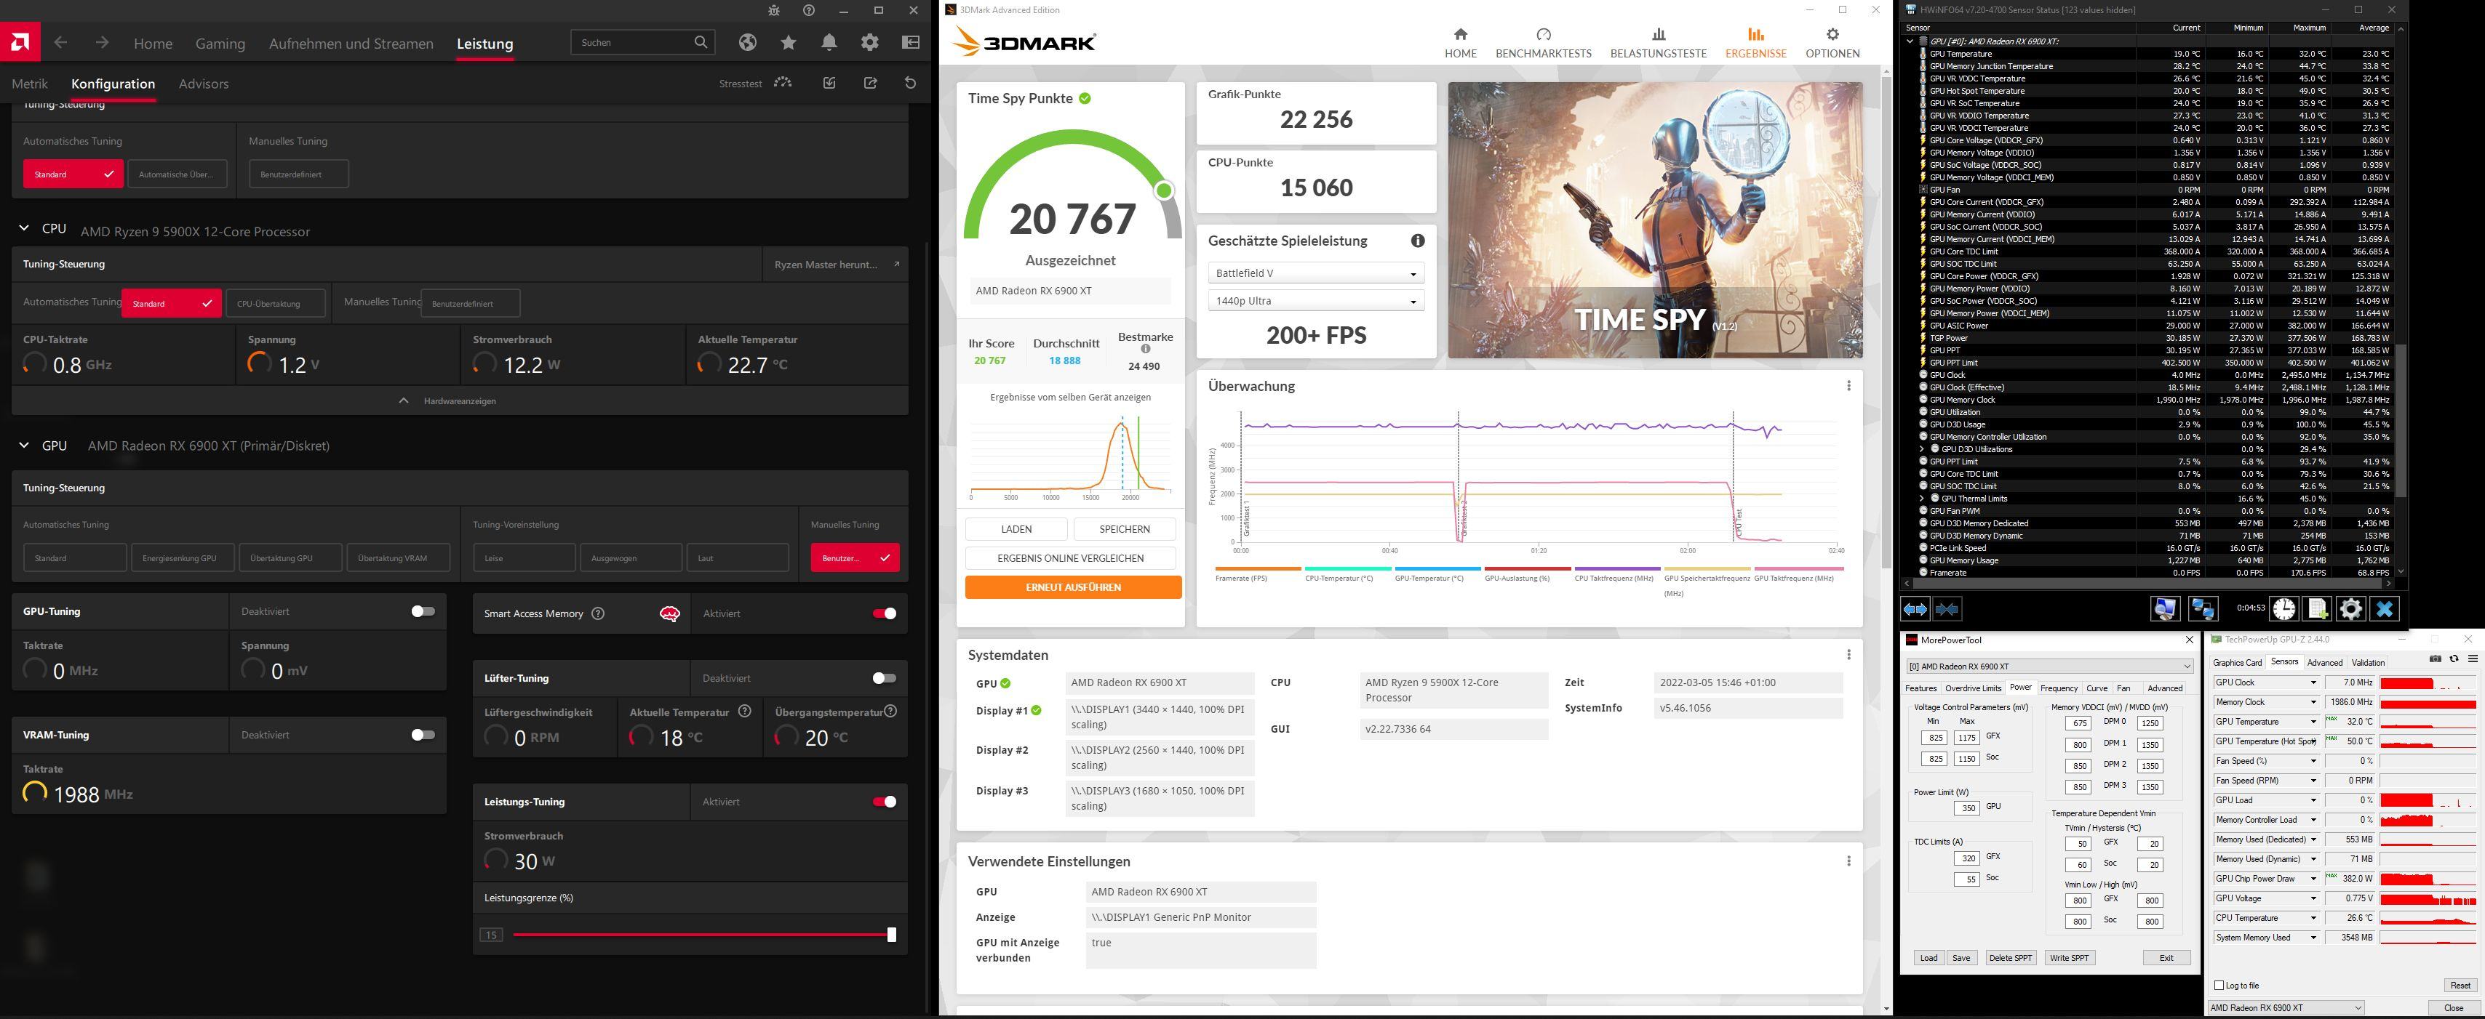The height and width of the screenshot is (1019, 2485).
Task: Open 3DMark HOME icon
Action: click(x=1461, y=33)
